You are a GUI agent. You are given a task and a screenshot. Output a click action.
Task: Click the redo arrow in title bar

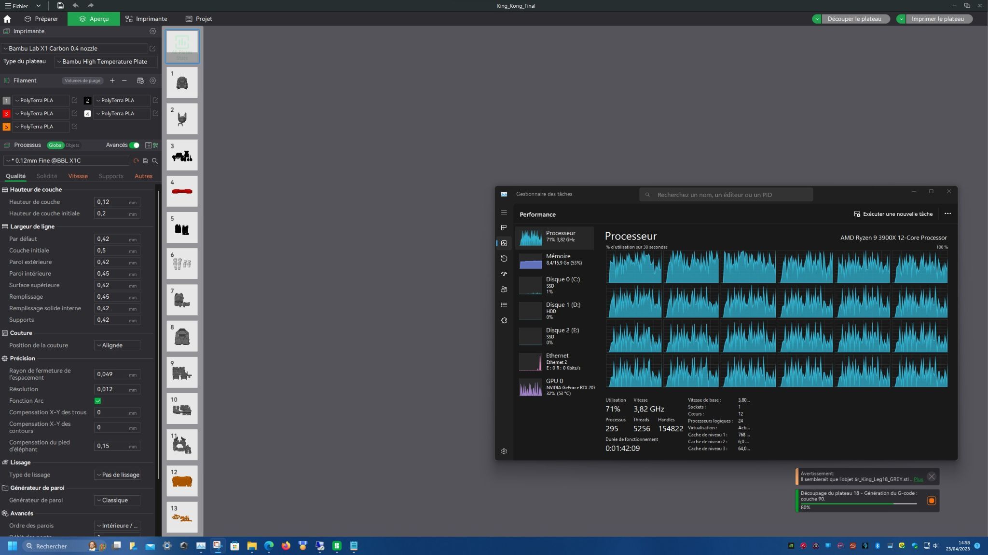point(91,6)
